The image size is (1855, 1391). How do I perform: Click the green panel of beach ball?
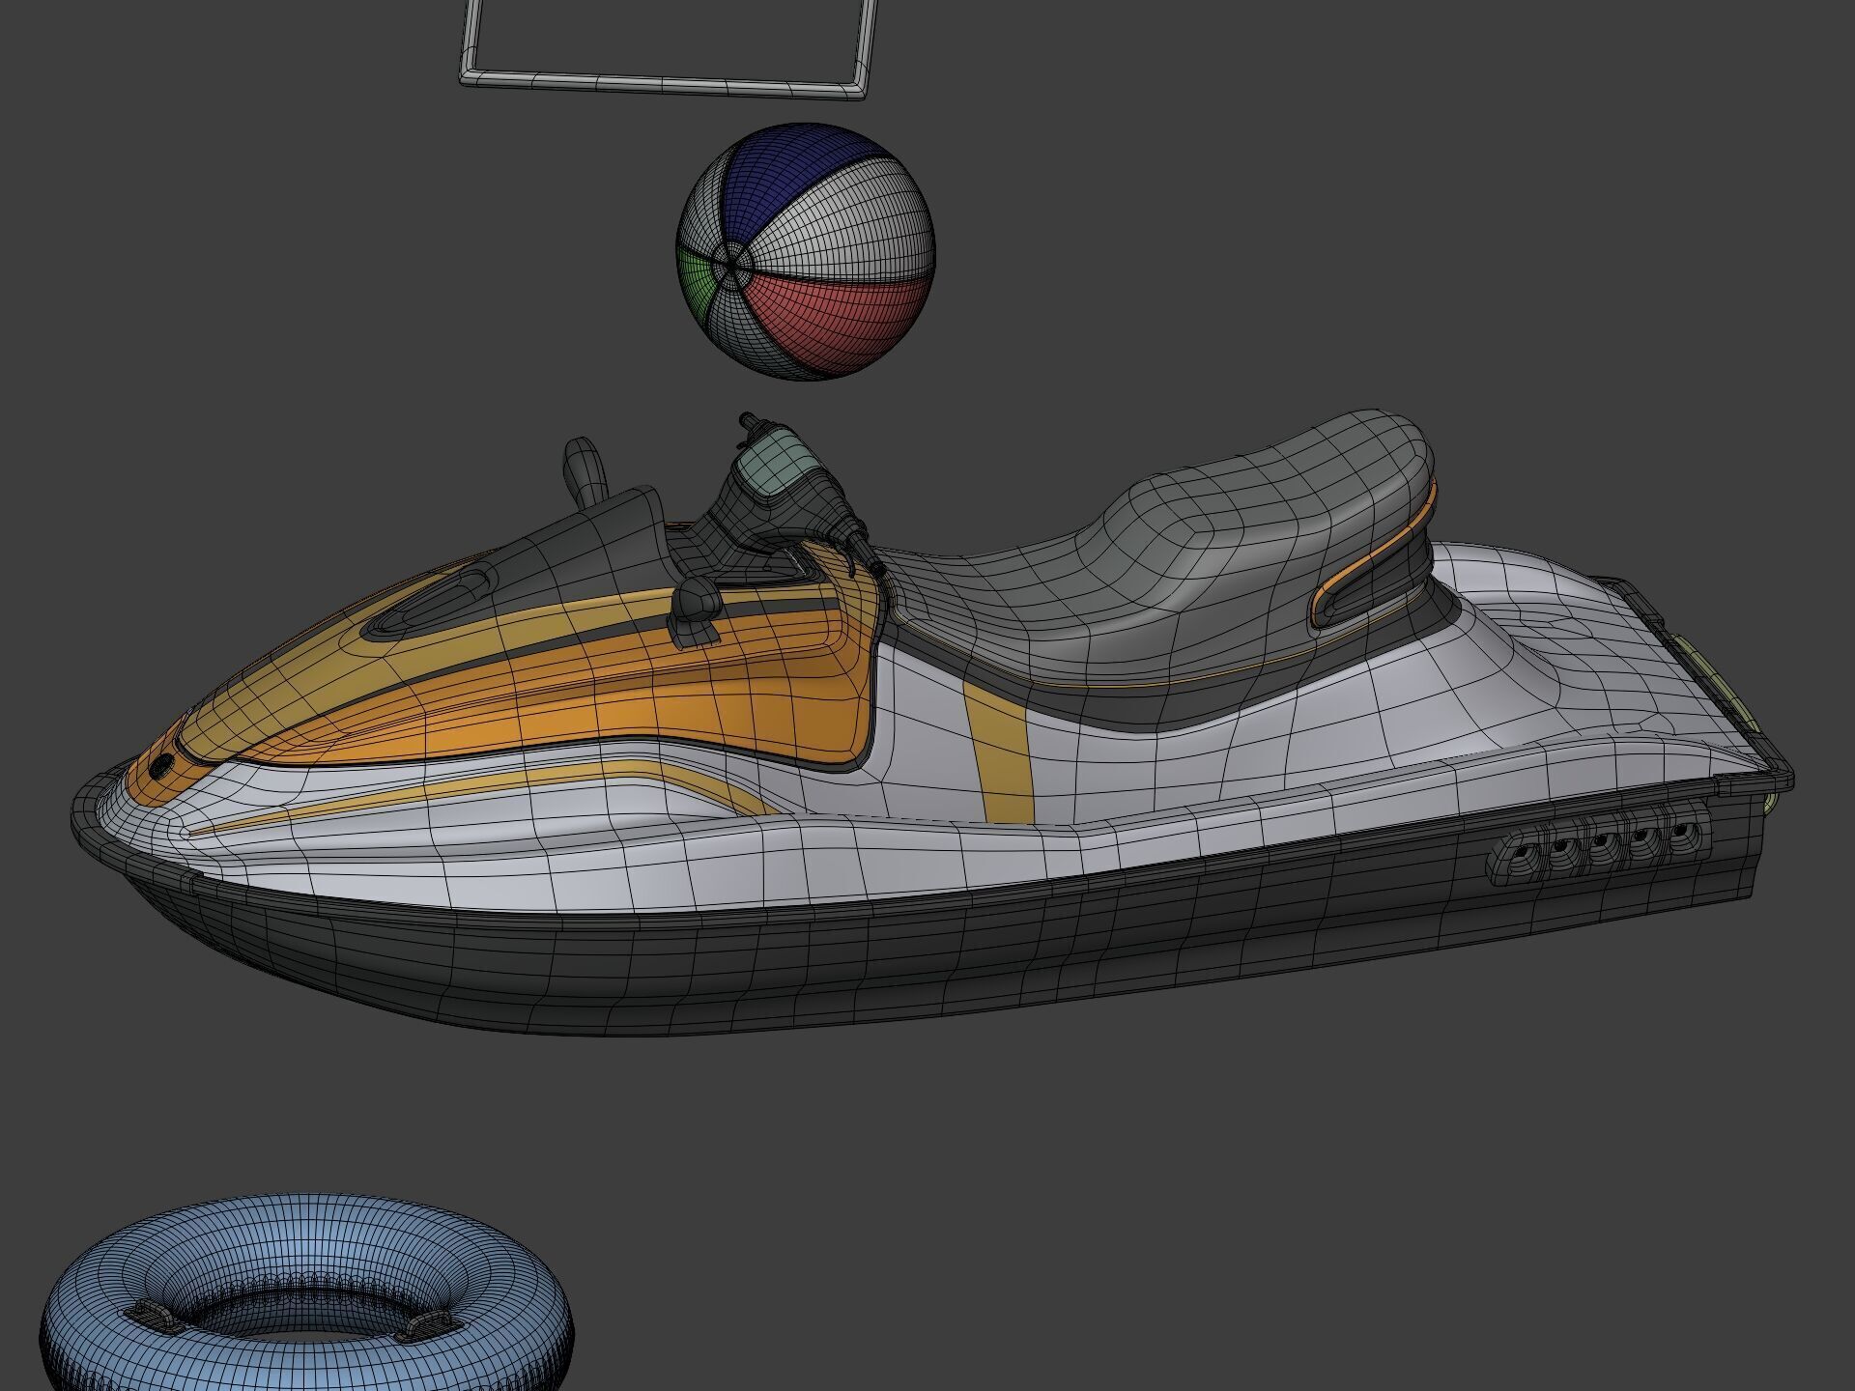[698, 276]
